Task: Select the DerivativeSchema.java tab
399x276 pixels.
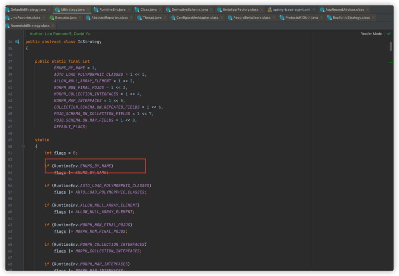Action: [190, 10]
